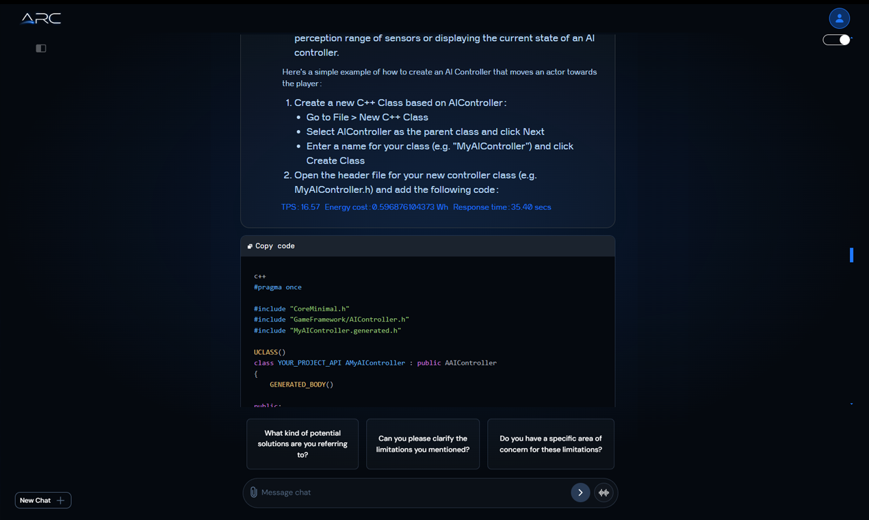Click the '#pragma once' code line
The height and width of the screenshot is (520, 869).
click(278, 287)
